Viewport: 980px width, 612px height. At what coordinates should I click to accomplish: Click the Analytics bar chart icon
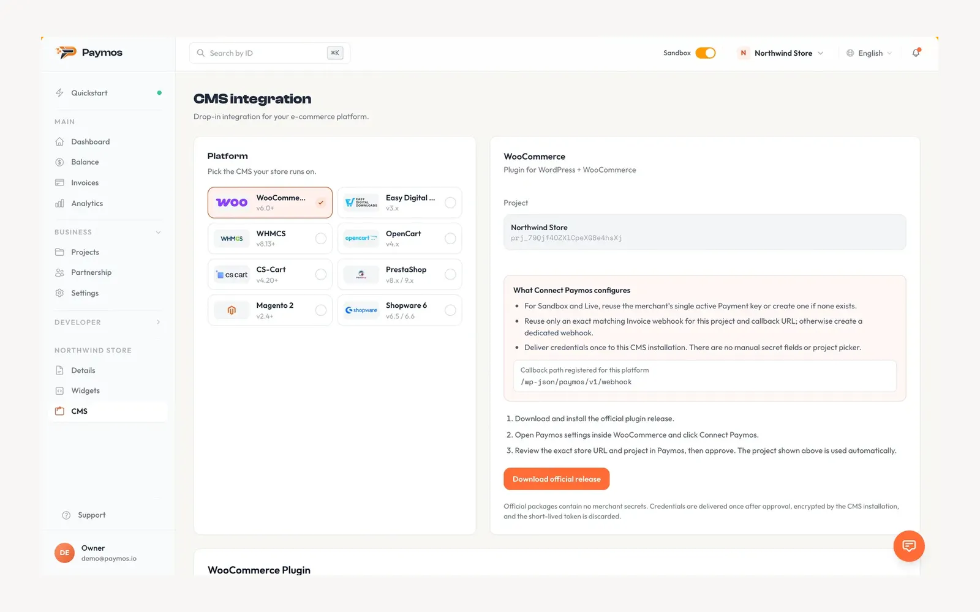(x=59, y=203)
